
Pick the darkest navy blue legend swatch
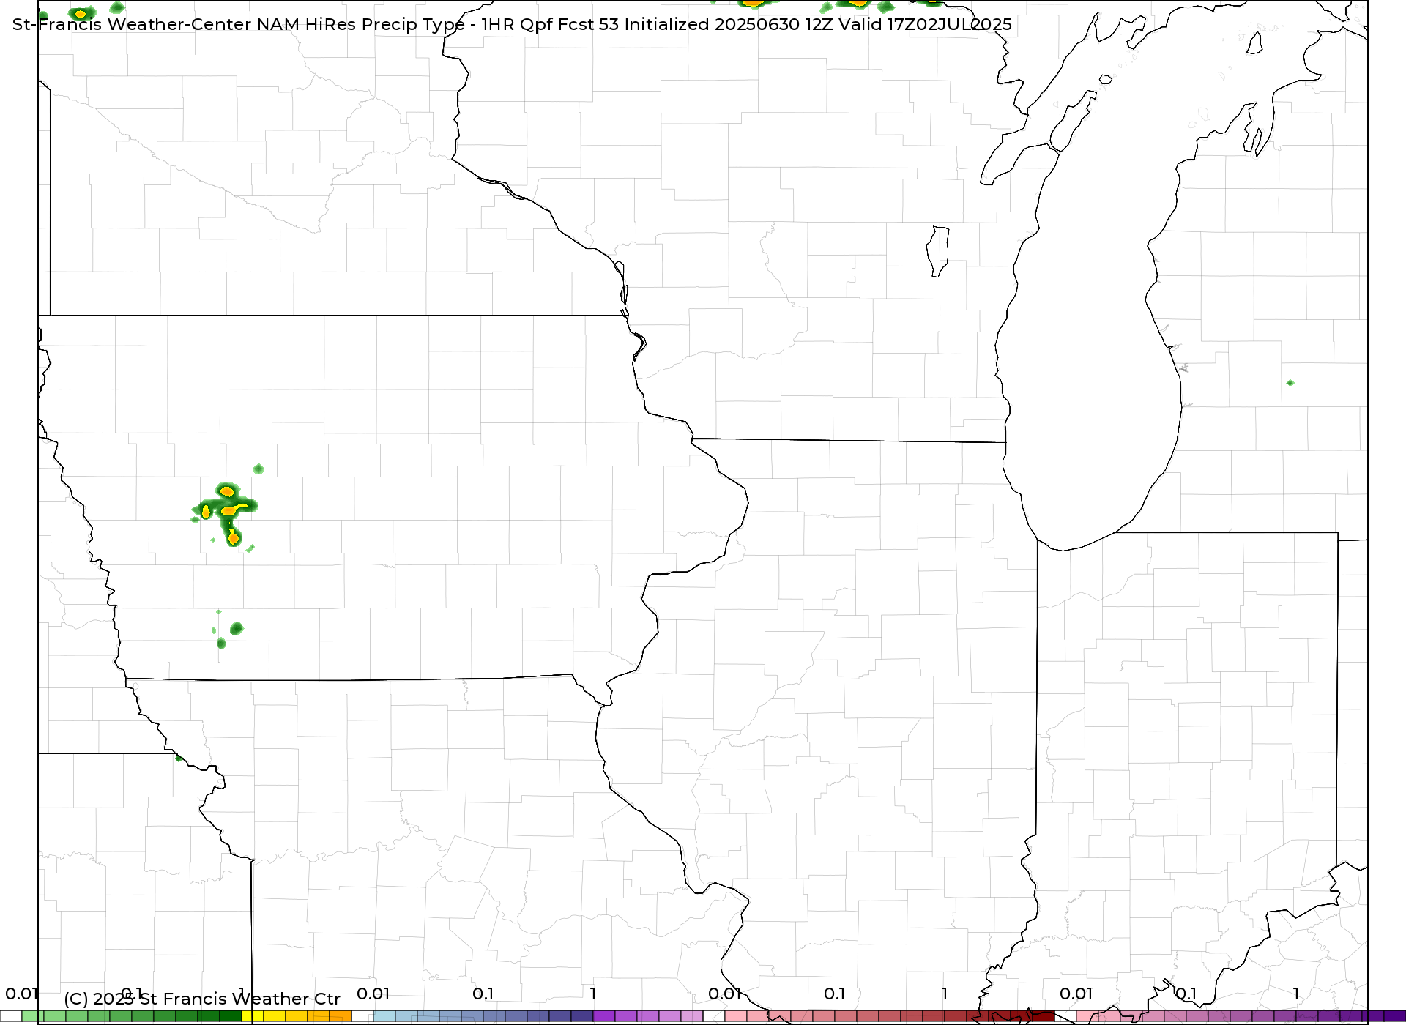582,1016
